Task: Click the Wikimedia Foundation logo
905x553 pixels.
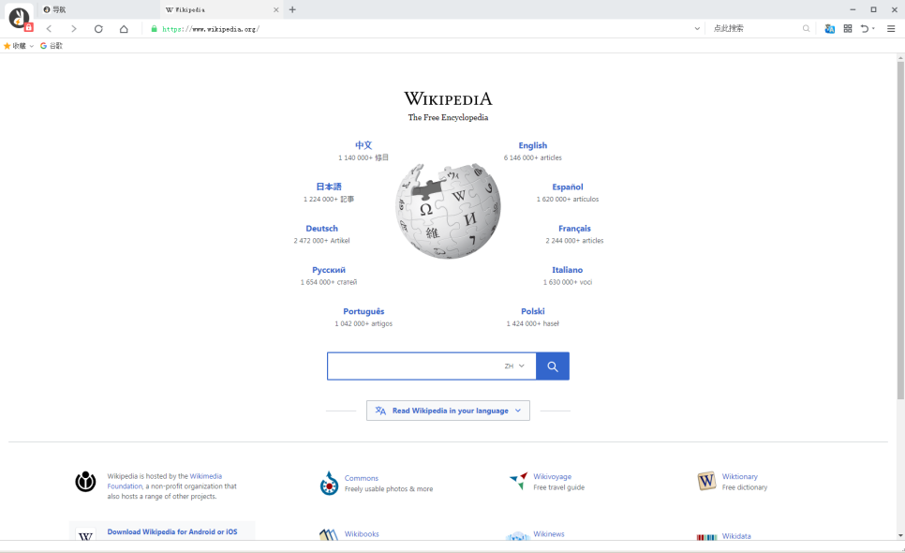Action: 85,482
